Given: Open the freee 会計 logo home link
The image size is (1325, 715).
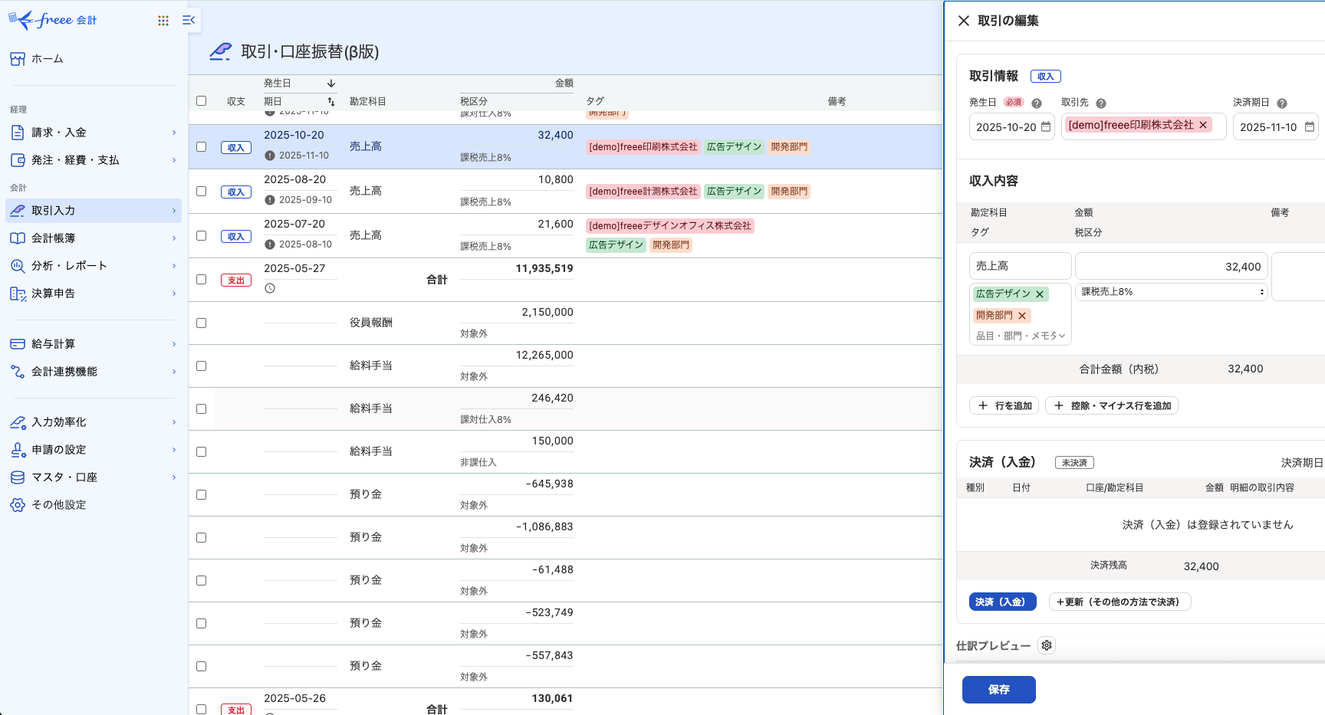Looking at the screenshot, I should click(x=52, y=20).
